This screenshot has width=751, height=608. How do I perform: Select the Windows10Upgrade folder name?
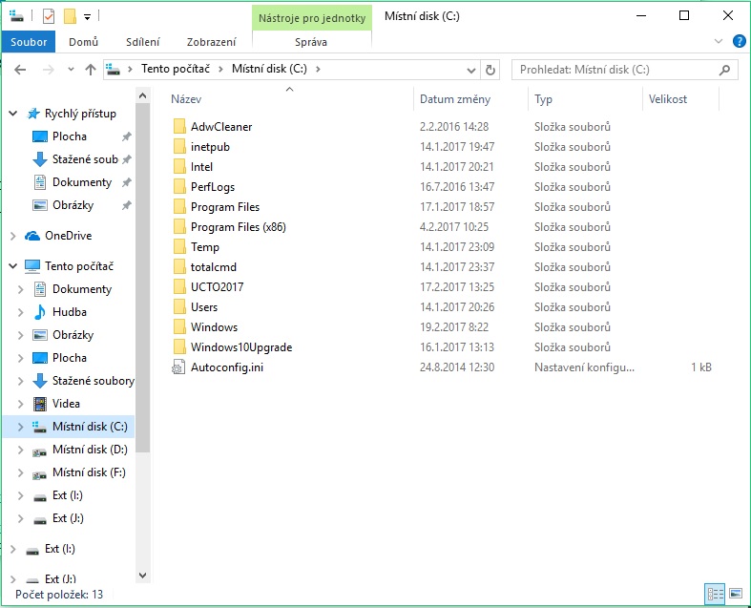pyautogui.click(x=241, y=347)
